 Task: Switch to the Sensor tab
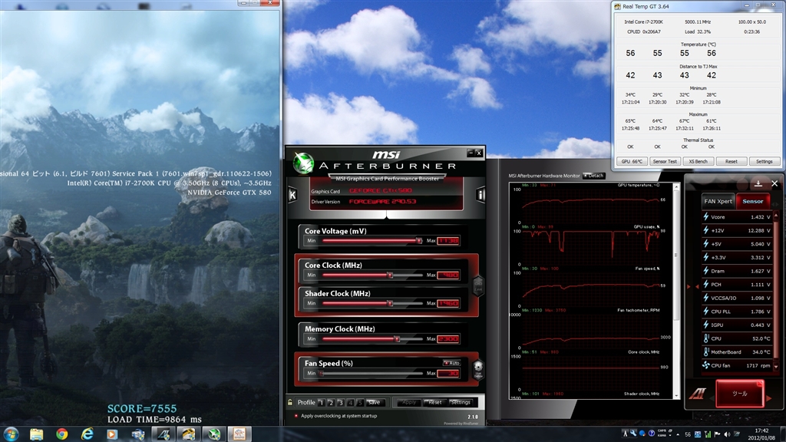pos(752,201)
